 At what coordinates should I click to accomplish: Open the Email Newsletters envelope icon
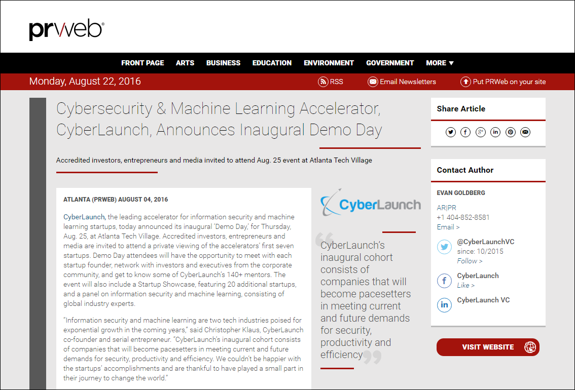(x=373, y=82)
